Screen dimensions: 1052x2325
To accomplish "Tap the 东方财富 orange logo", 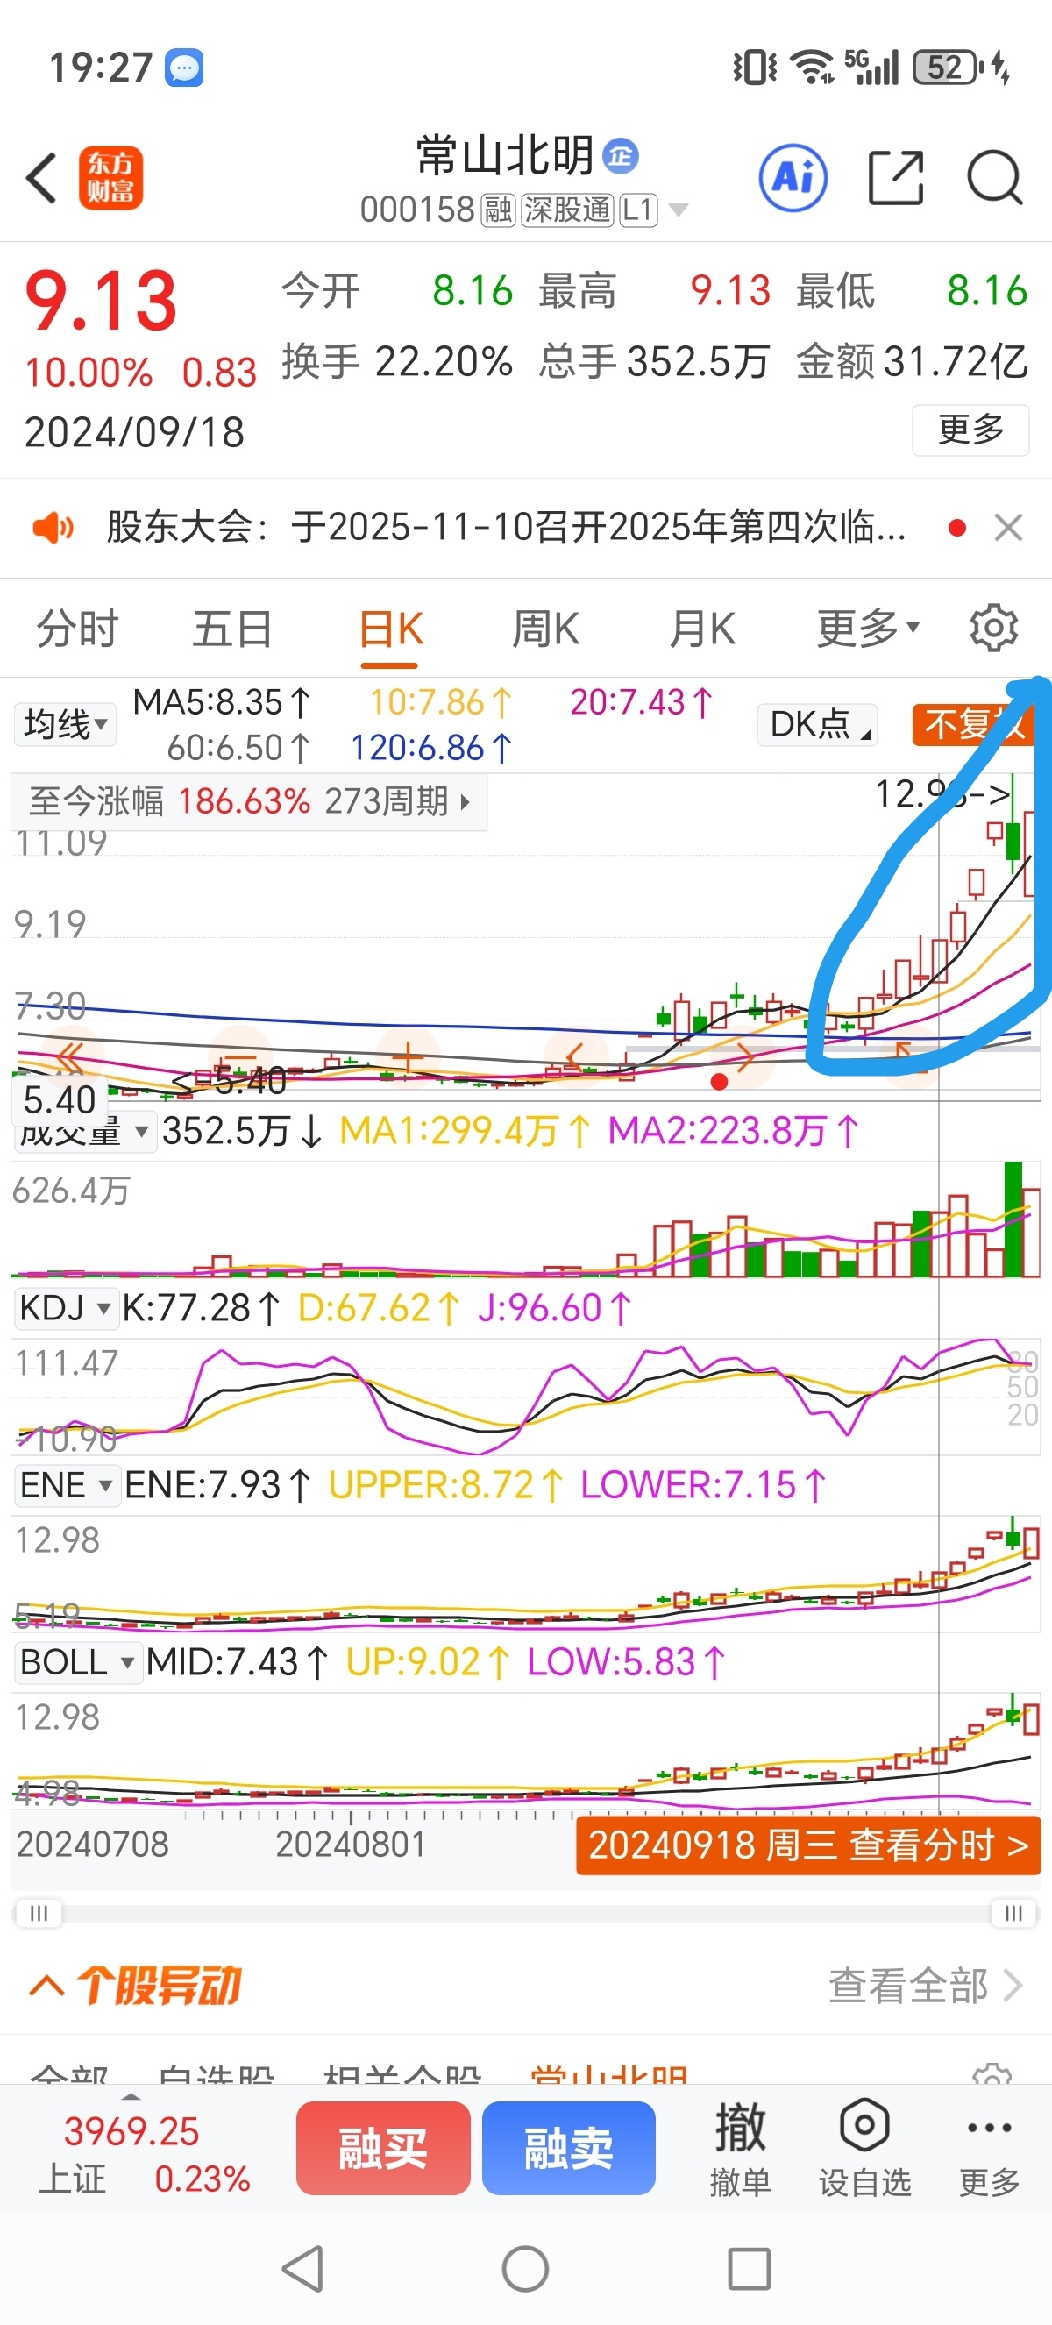I will pyautogui.click(x=110, y=178).
